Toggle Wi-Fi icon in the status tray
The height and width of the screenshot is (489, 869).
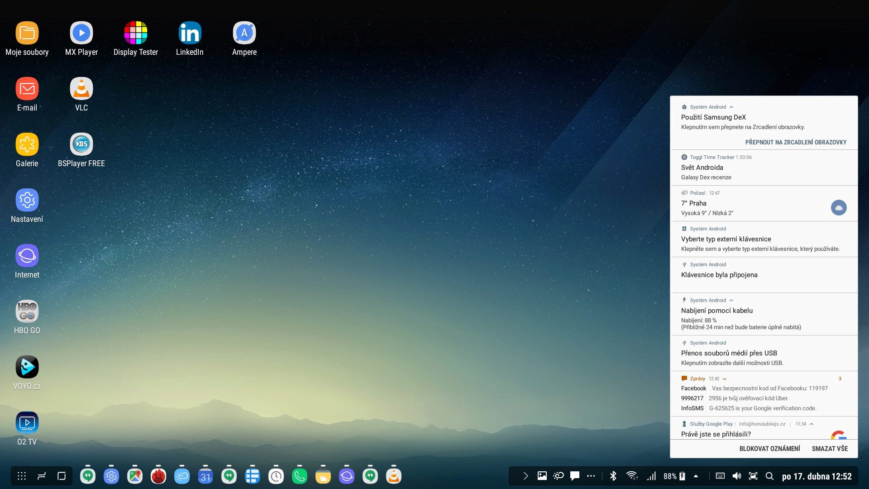(632, 476)
